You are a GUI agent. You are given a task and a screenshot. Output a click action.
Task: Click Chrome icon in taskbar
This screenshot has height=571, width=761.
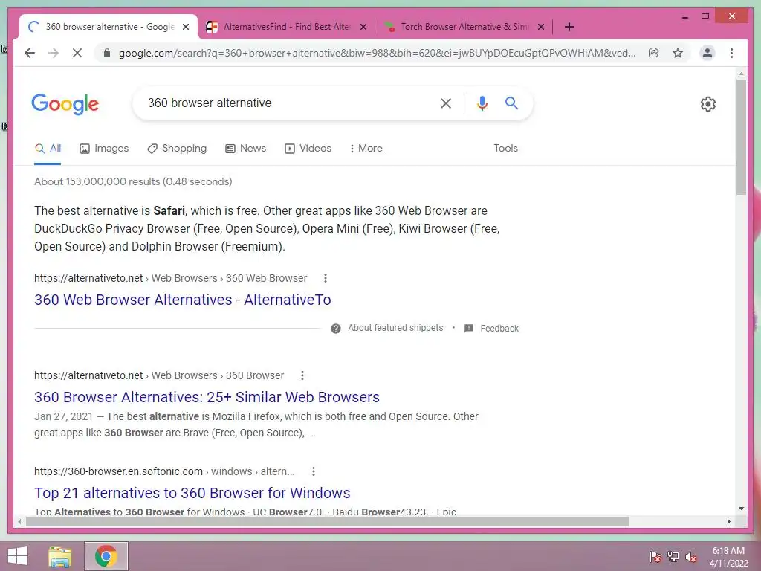[106, 556]
